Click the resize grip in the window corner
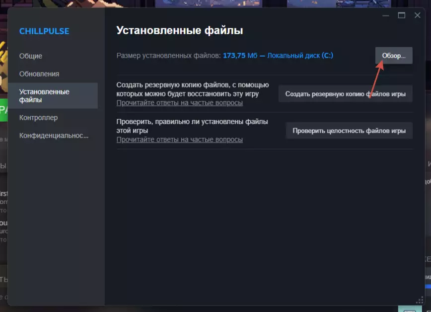Viewport: 431px width, 312px height. pyautogui.click(x=420, y=300)
